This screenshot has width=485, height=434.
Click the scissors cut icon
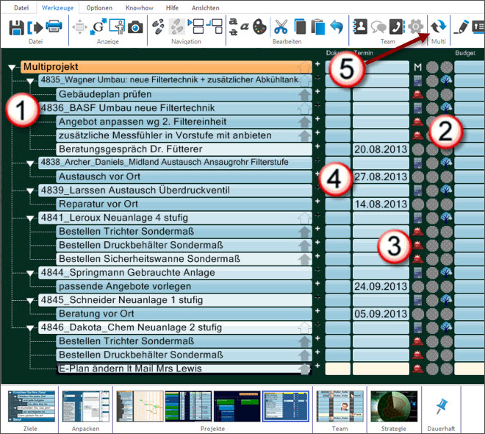(281, 27)
